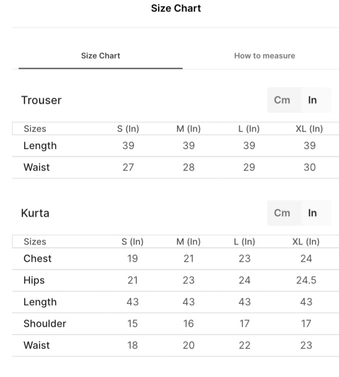This screenshot has width=339, height=377.
Task: Switch Trouser units to Cm
Action: coord(282,100)
